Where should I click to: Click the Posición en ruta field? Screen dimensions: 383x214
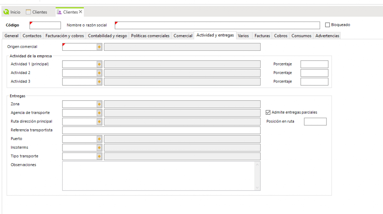coord(315,121)
